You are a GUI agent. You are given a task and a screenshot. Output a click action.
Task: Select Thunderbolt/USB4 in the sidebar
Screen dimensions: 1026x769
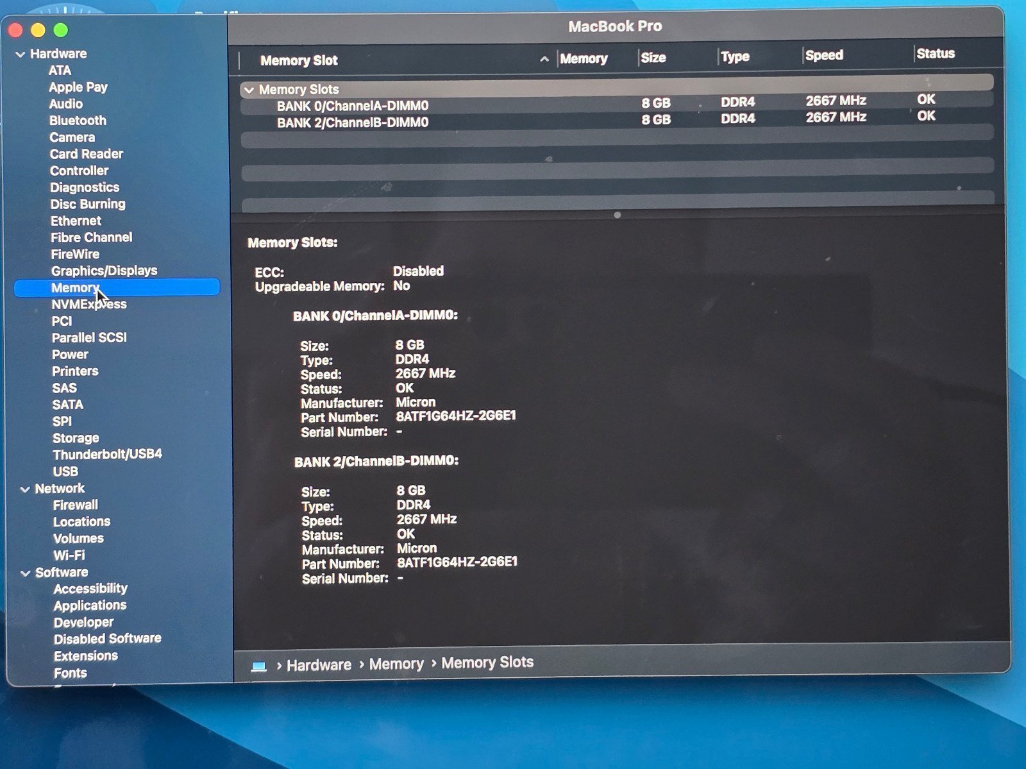[107, 454]
